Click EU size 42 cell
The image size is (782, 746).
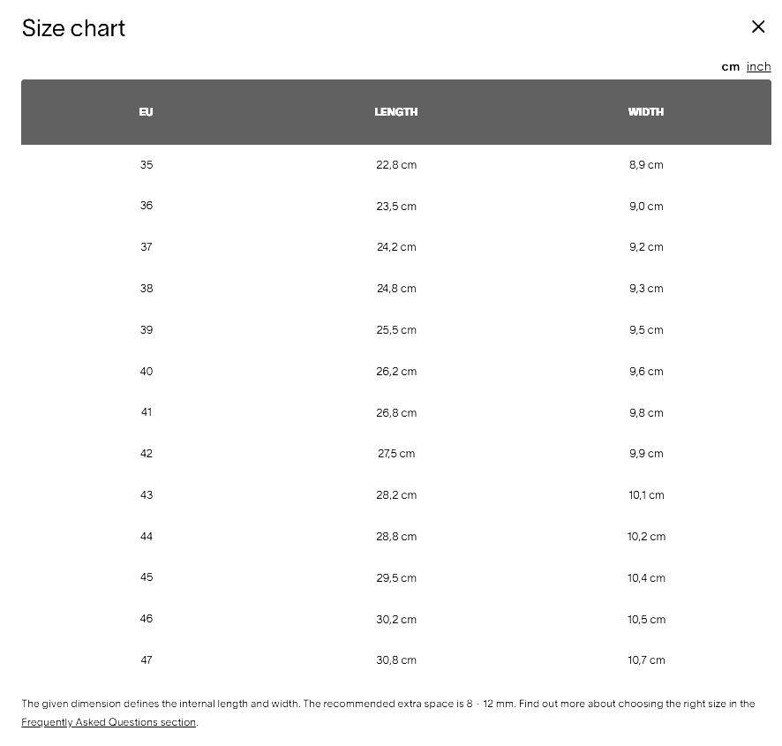(147, 454)
